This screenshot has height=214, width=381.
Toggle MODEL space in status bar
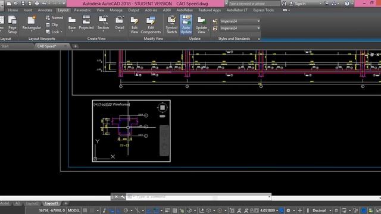tap(74, 210)
